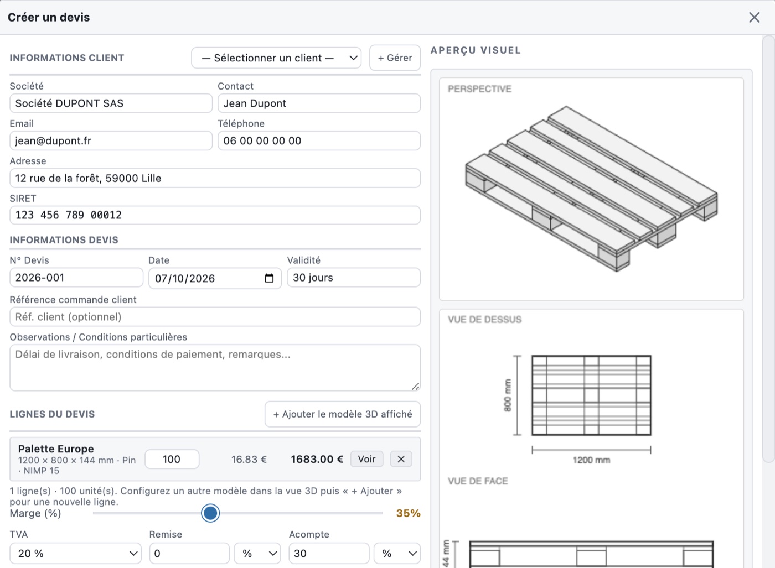
Task: Focus the SIRET input field
Action: [x=215, y=215]
